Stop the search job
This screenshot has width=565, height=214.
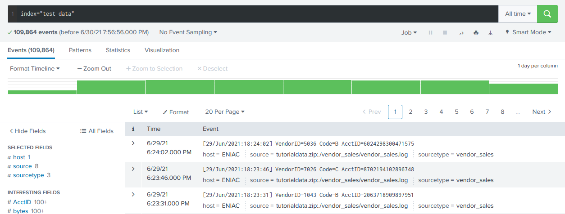(445, 33)
